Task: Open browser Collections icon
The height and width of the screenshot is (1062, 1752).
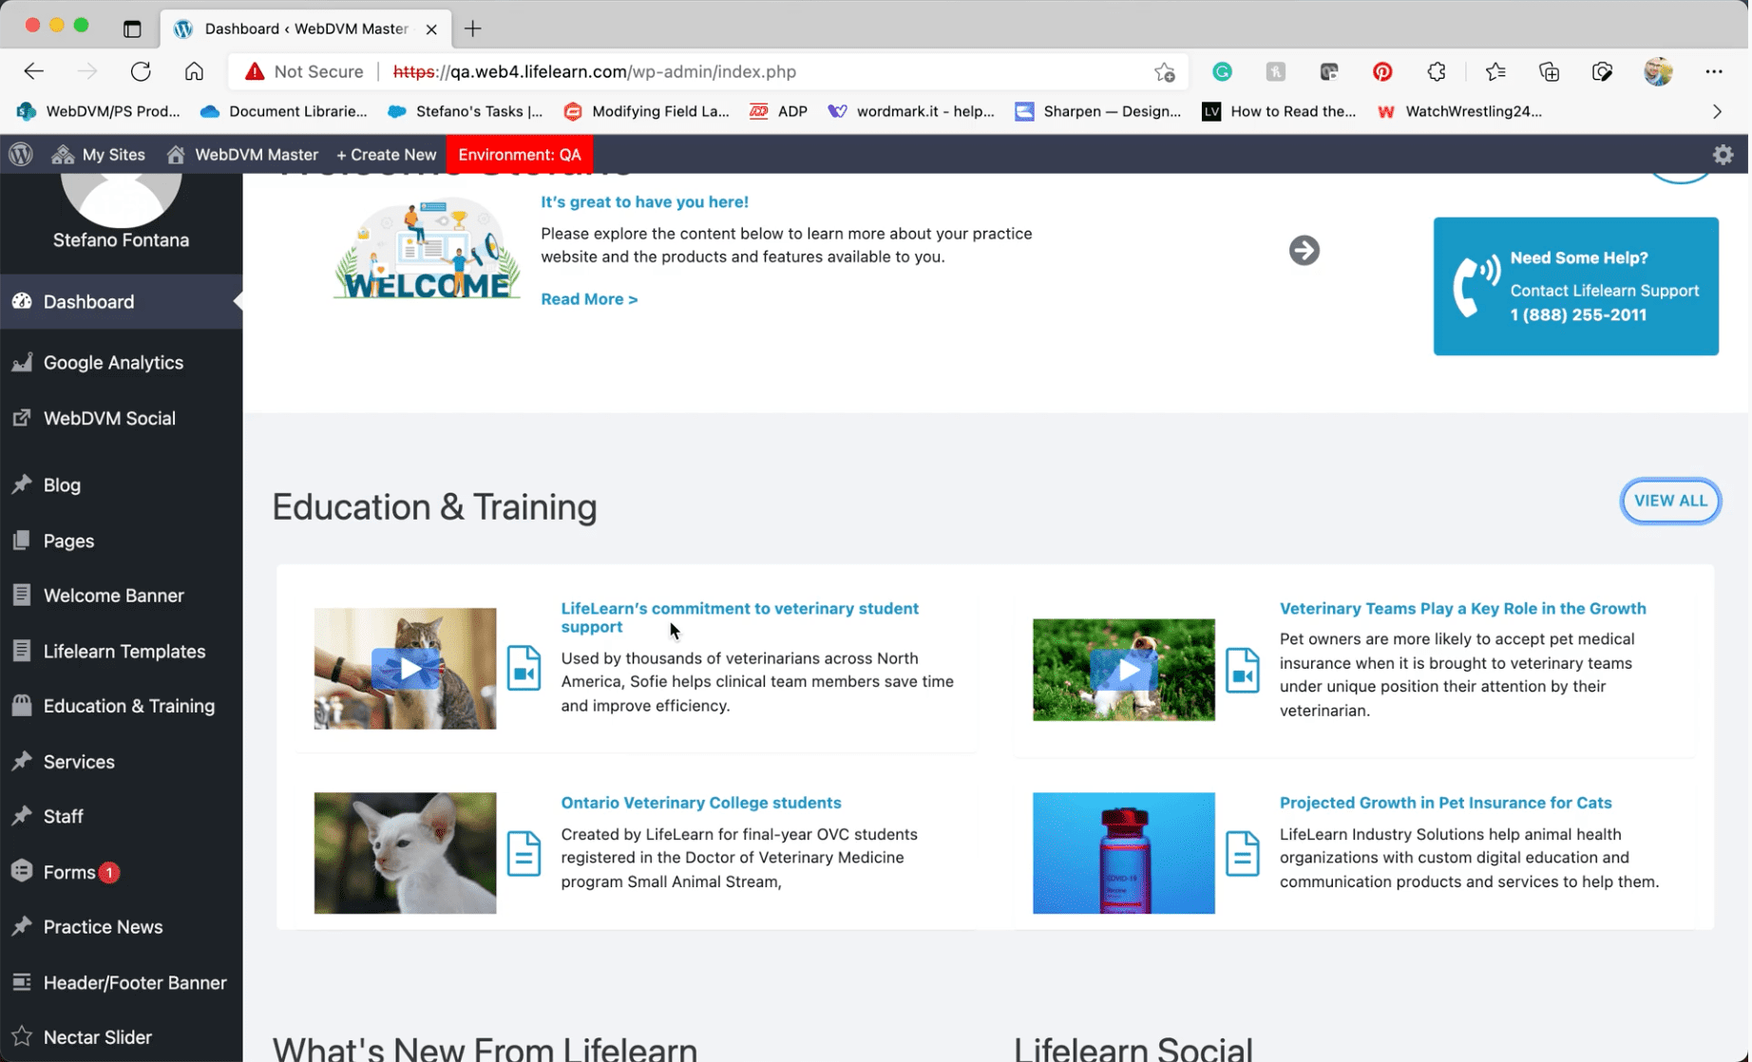Action: click(1549, 71)
